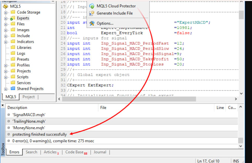Click bullet icon beside 0 error(s) line

[9, 141]
